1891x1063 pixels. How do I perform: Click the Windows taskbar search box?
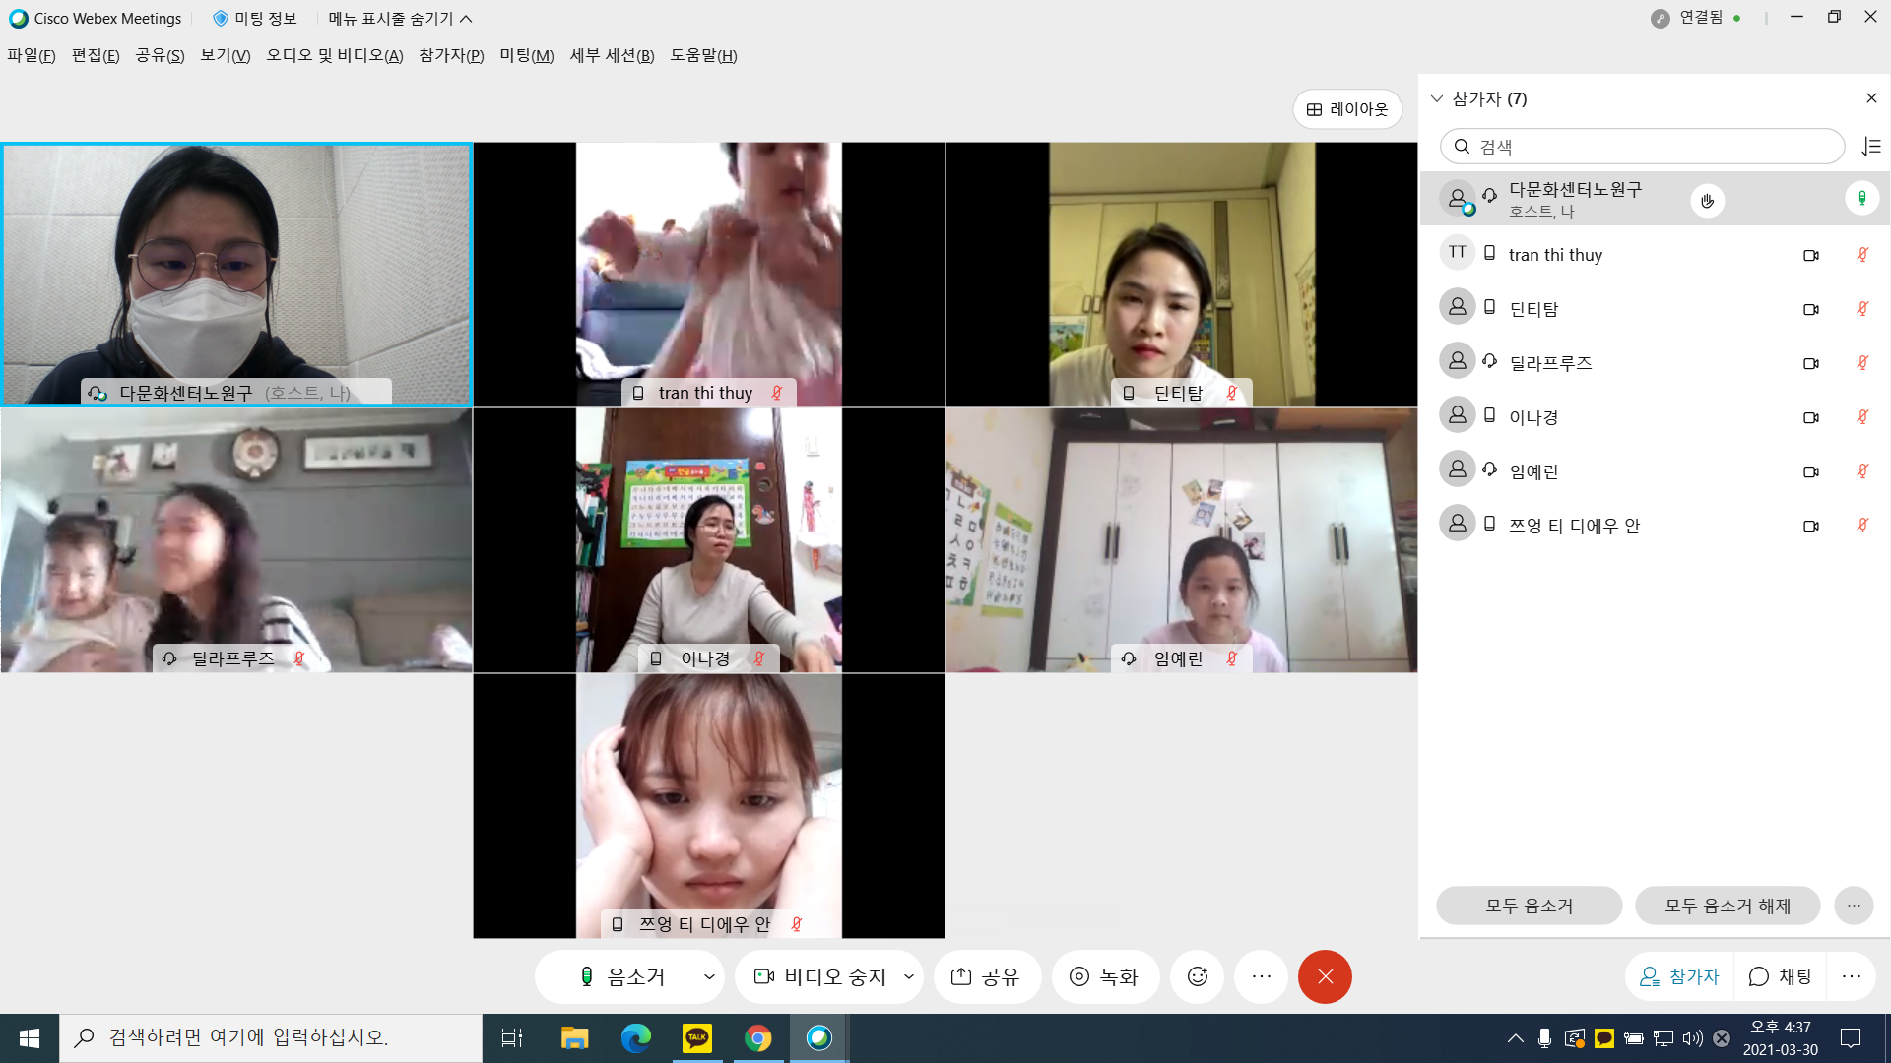tap(271, 1037)
